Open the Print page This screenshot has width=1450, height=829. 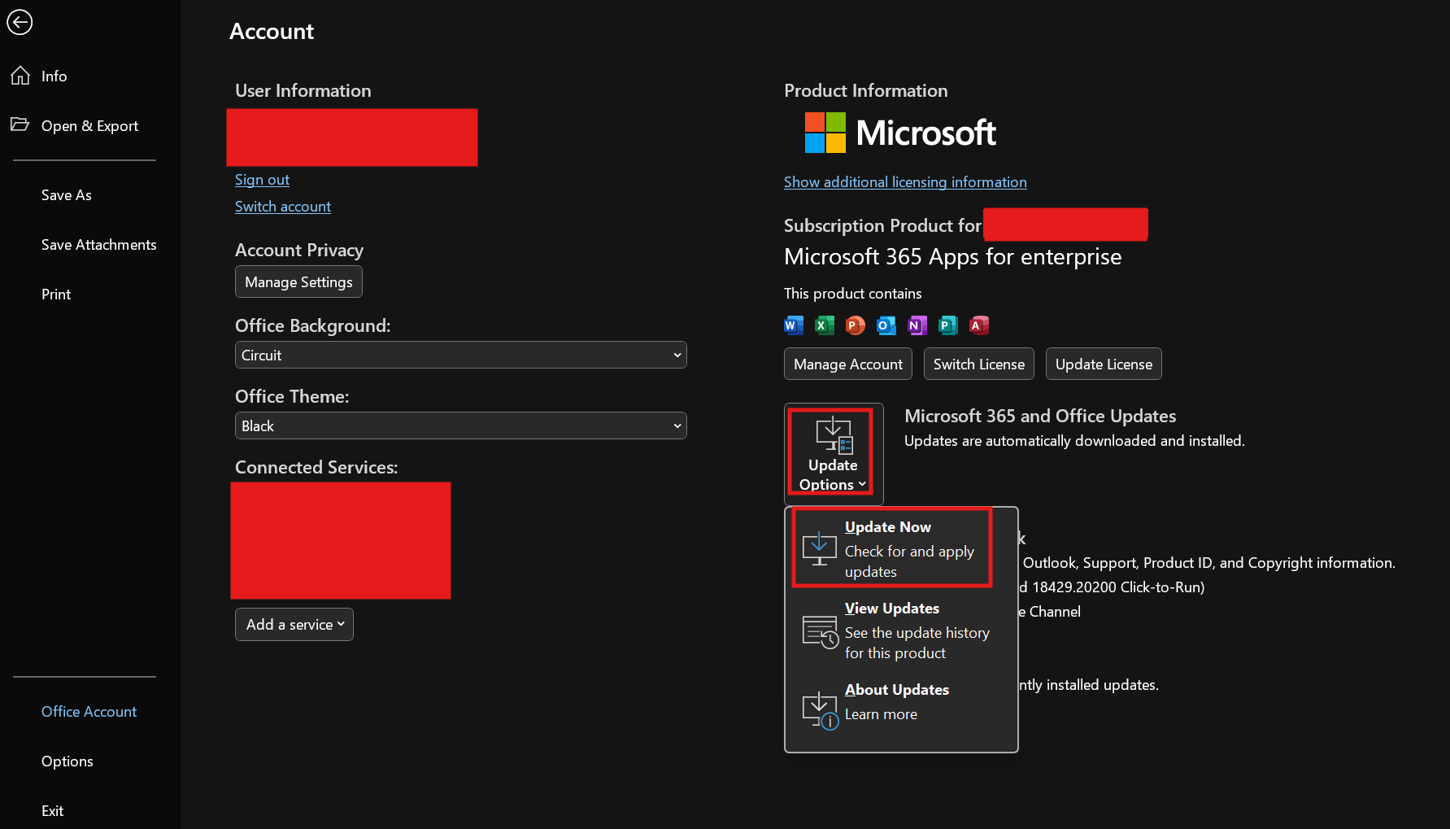point(56,295)
